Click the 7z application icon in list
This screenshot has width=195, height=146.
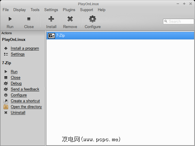tap(51, 36)
